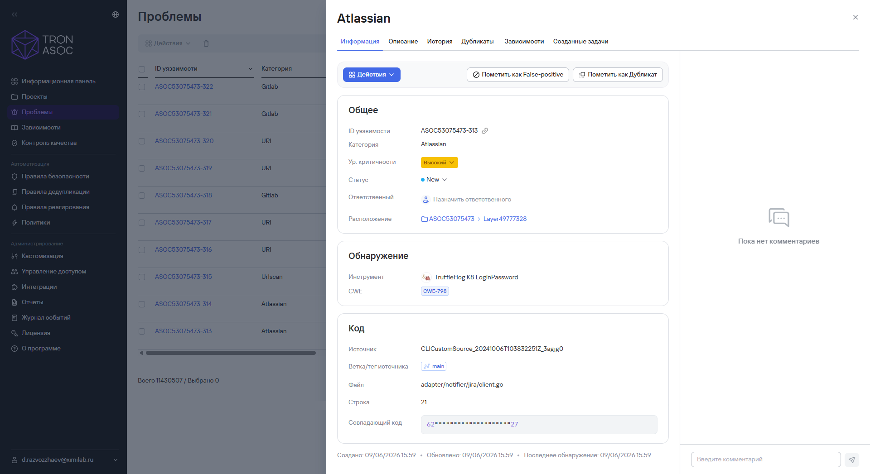Check the row ASOC53075473-318 checkbox

pos(142,196)
